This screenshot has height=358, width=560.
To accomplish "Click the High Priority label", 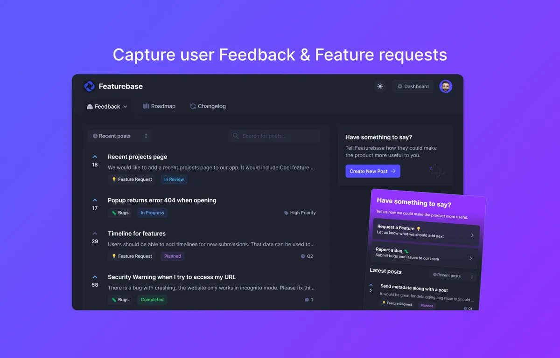I will 300,213.
